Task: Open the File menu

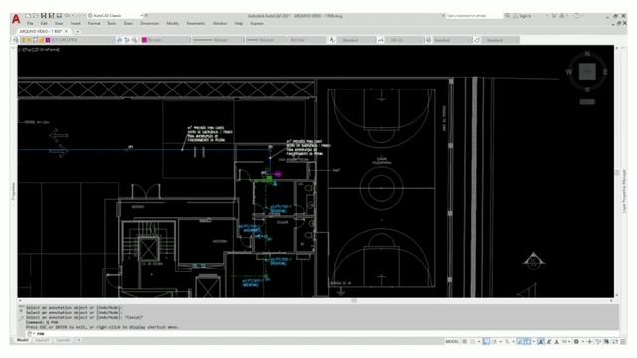Action: (x=30, y=24)
